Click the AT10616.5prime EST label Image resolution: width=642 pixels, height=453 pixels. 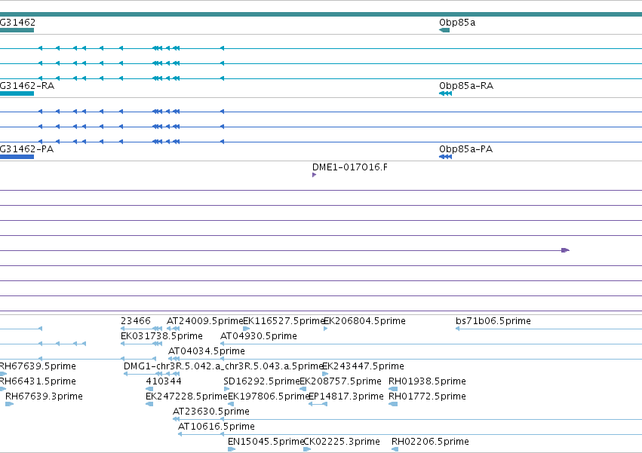point(217,427)
